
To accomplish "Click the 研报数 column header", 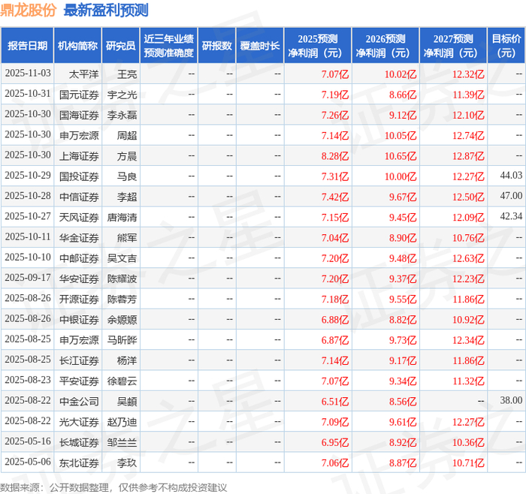I will click(x=217, y=46).
